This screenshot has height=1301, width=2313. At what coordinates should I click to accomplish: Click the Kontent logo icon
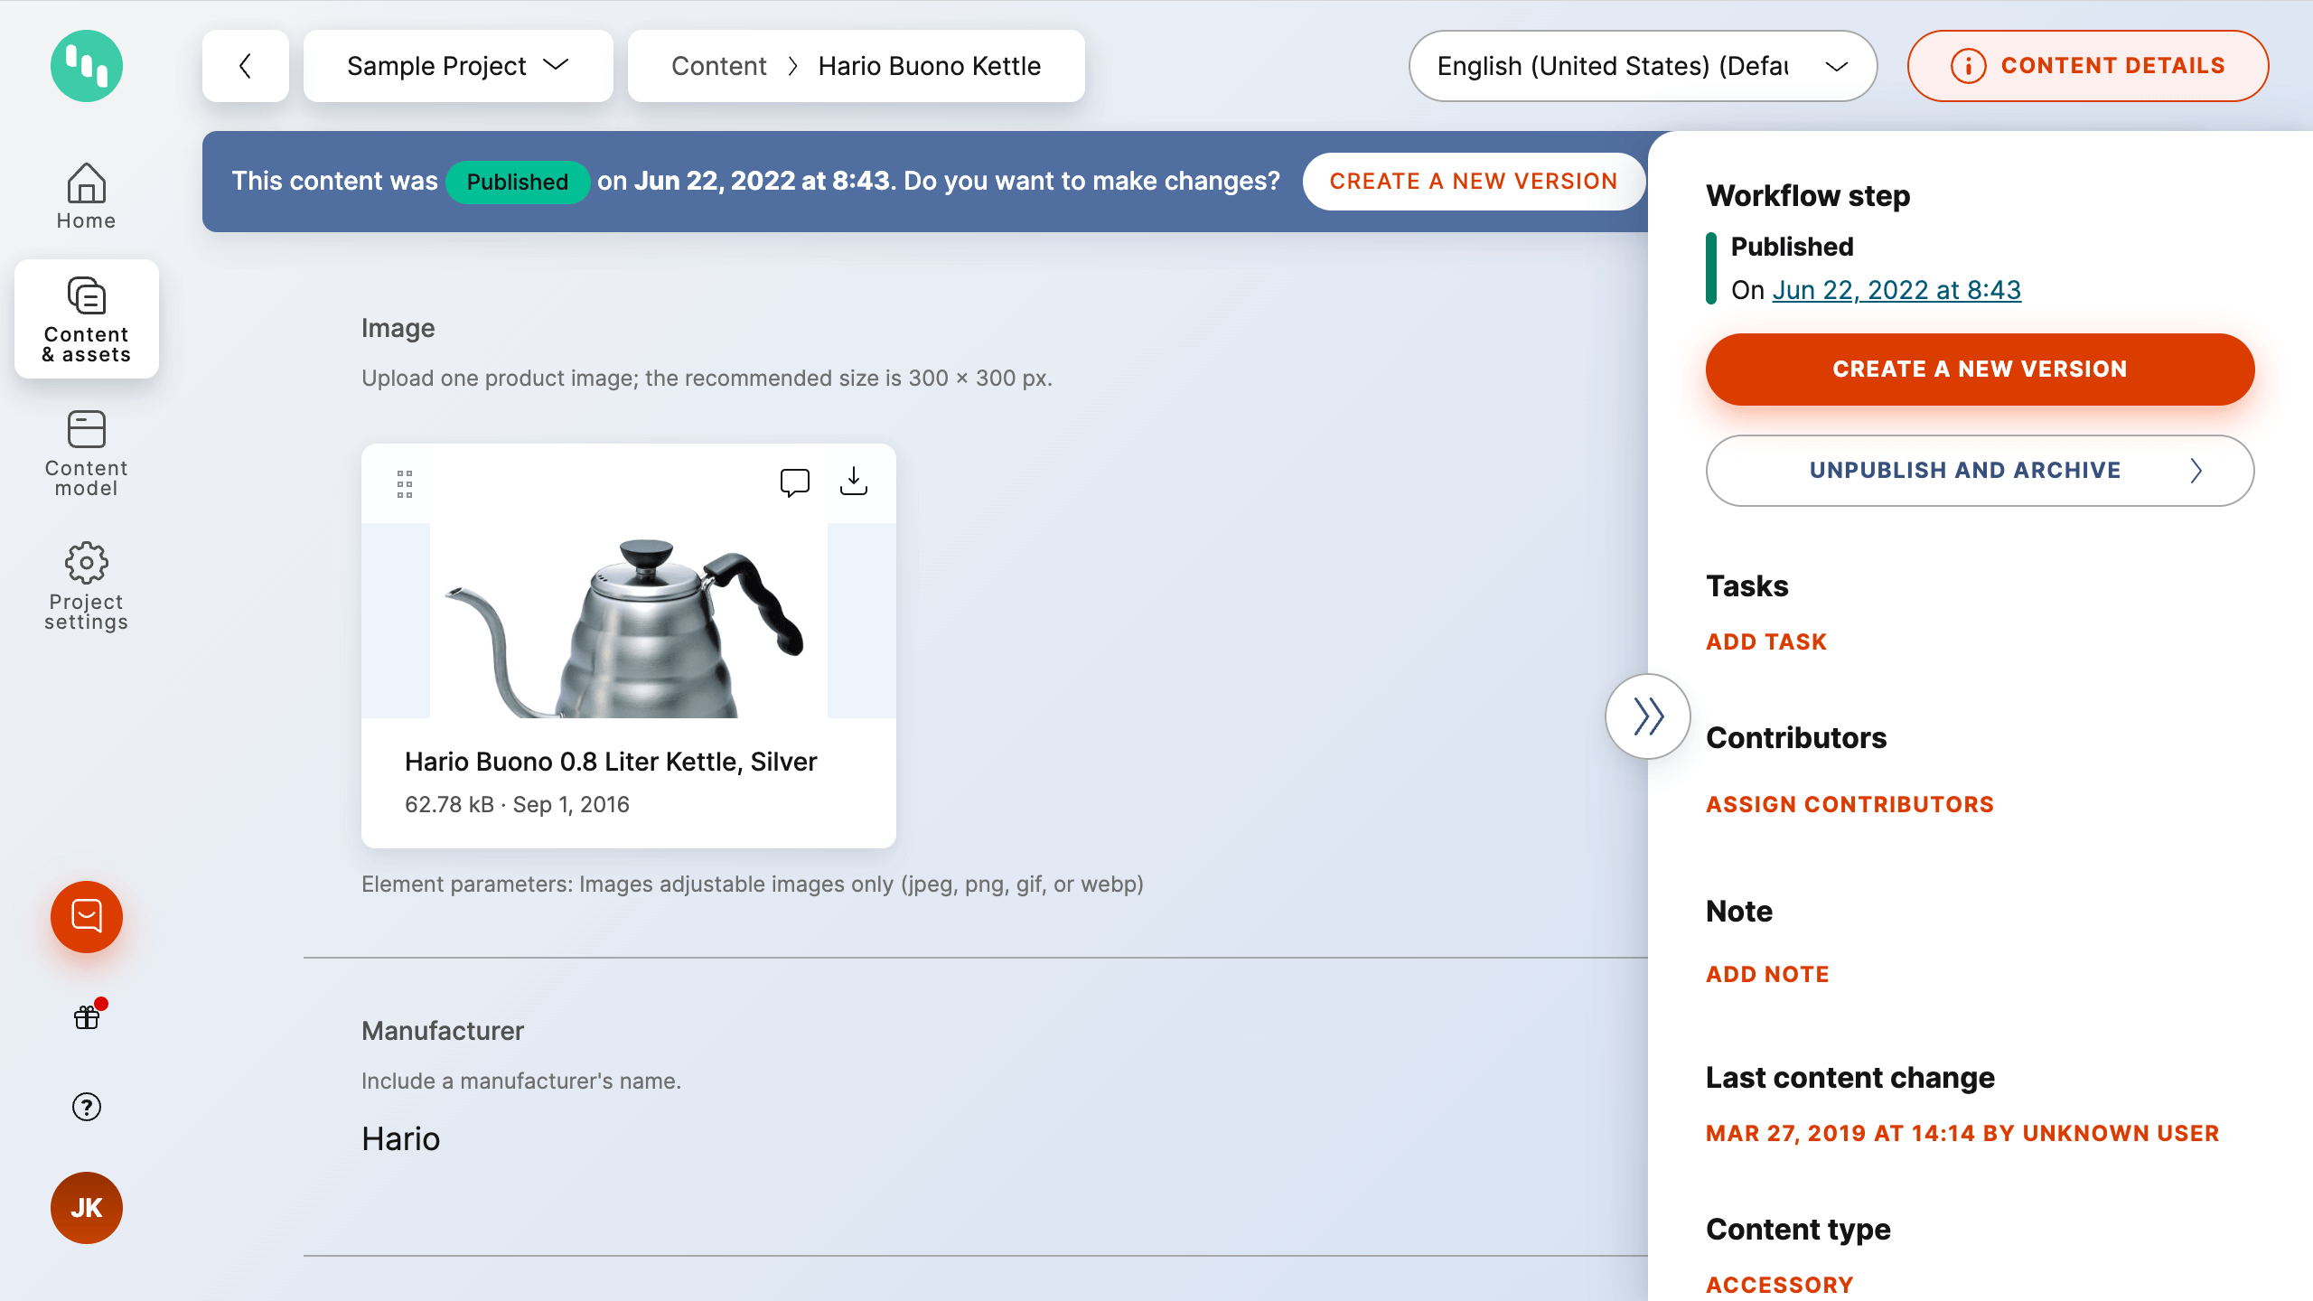point(86,66)
